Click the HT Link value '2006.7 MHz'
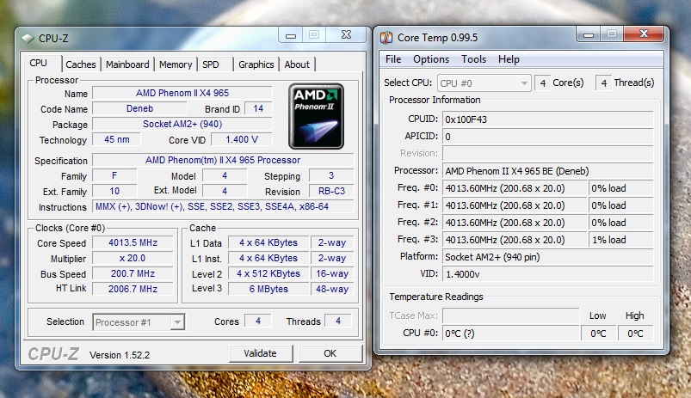Image resolution: width=691 pixels, height=398 pixels. pos(133,289)
